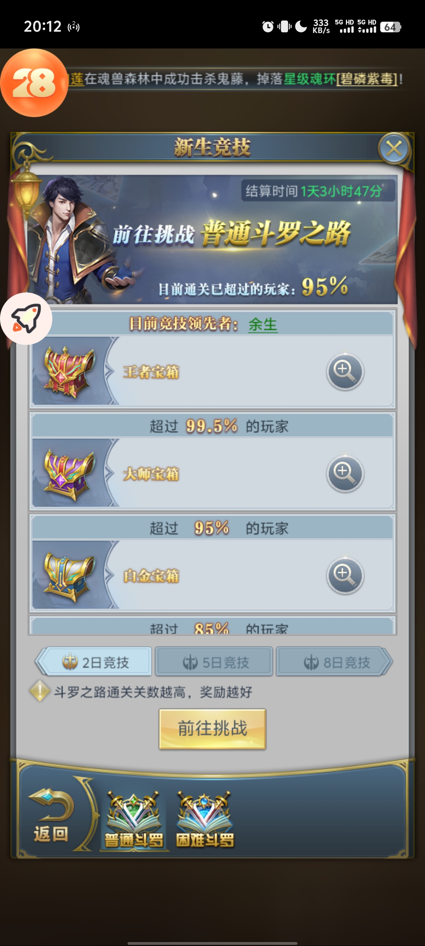Inspect the 大师宝箱 reward with magnifier

point(345,473)
